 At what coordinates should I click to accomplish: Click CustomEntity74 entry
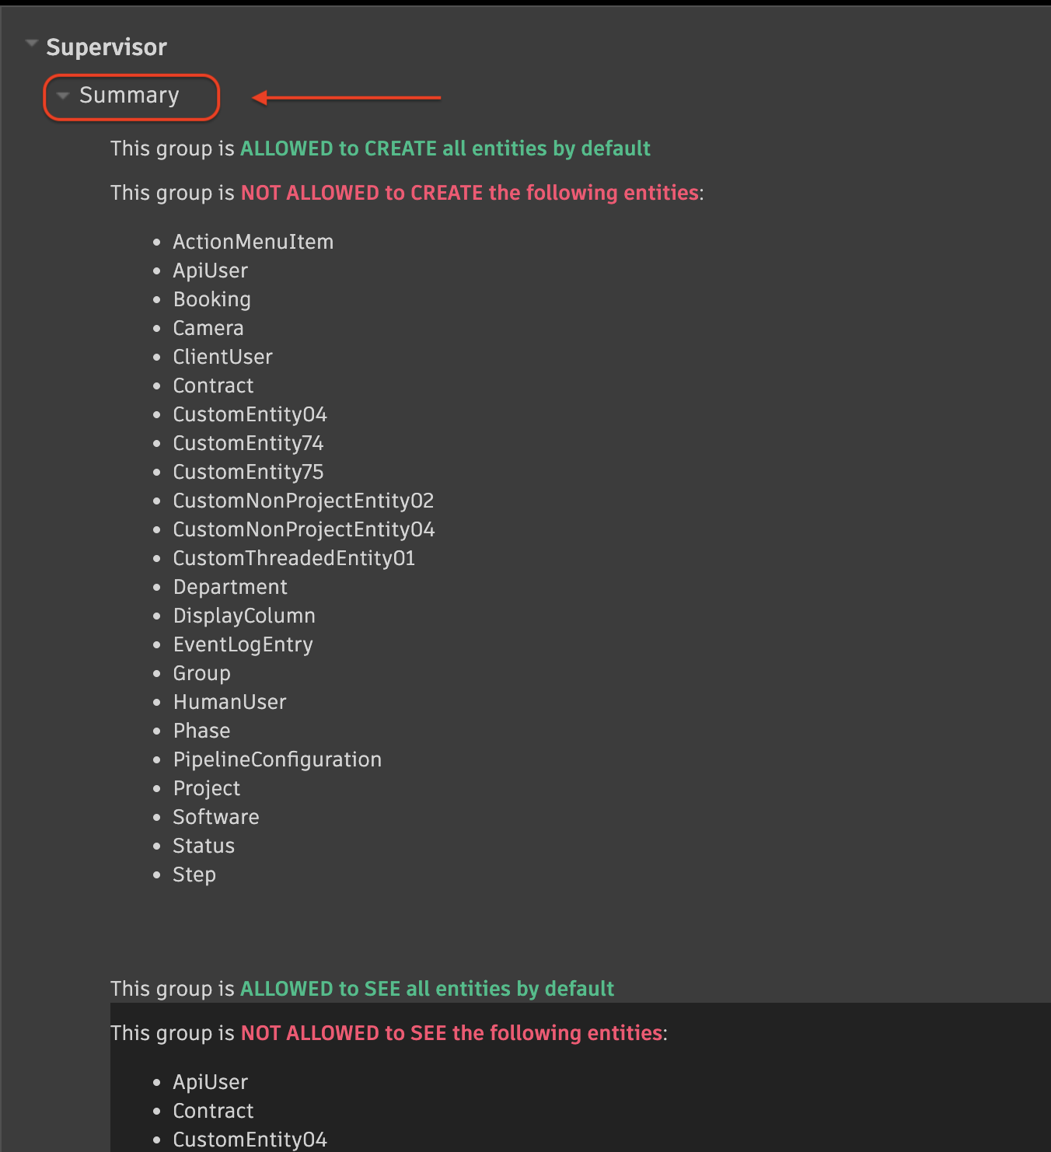pyautogui.click(x=248, y=443)
